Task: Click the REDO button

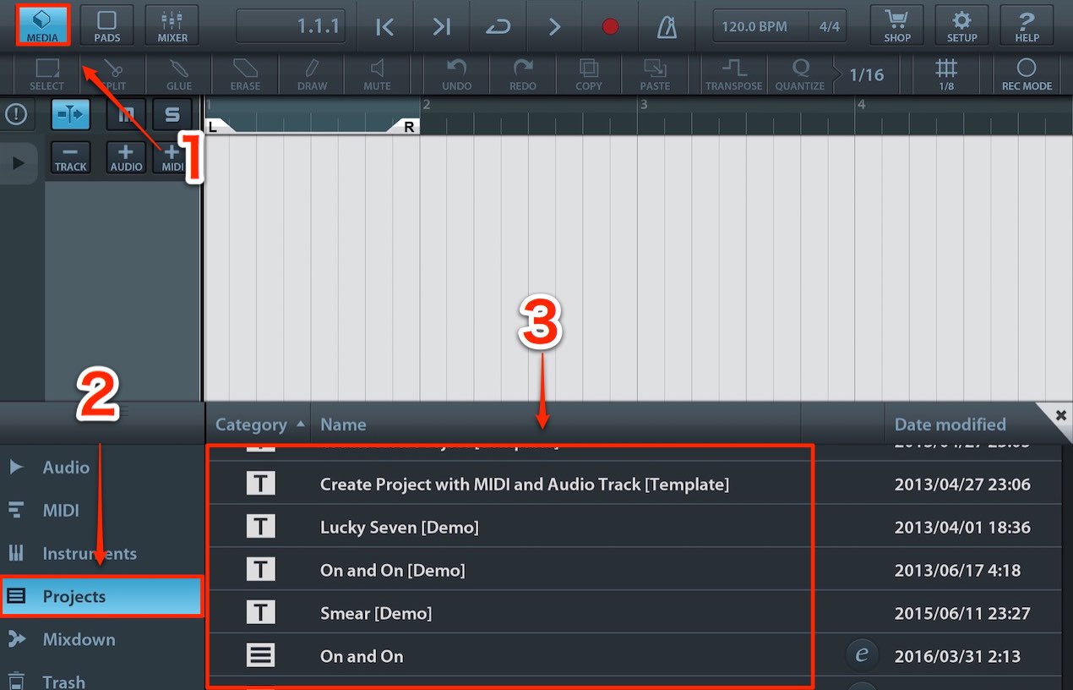Action: 523,74
